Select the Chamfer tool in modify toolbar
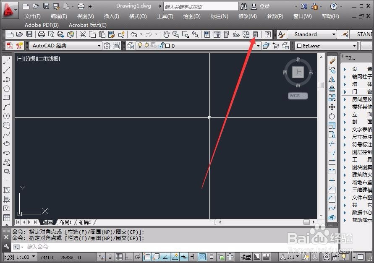Screen dimensions: 374x263 tap(332, 190)
